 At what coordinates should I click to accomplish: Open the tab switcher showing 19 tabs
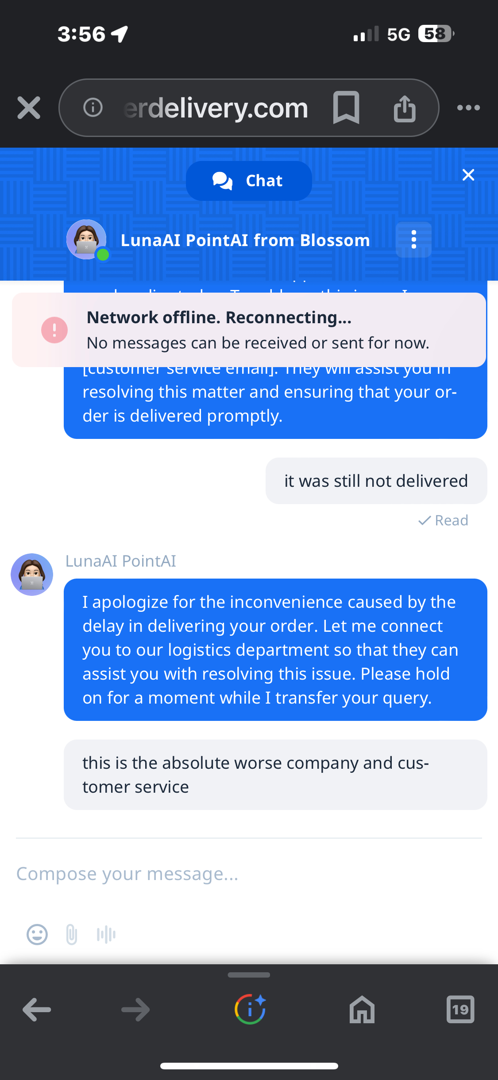460,1010
